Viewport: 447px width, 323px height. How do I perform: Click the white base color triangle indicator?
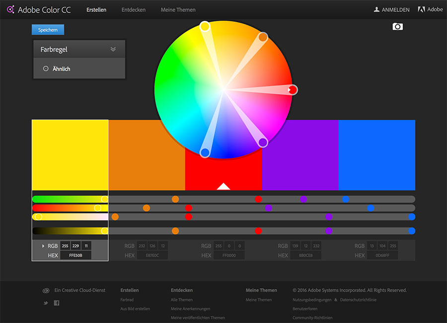[223, 187]
